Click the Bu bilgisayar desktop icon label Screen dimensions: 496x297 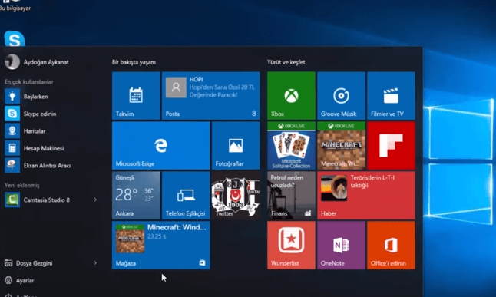15,8
